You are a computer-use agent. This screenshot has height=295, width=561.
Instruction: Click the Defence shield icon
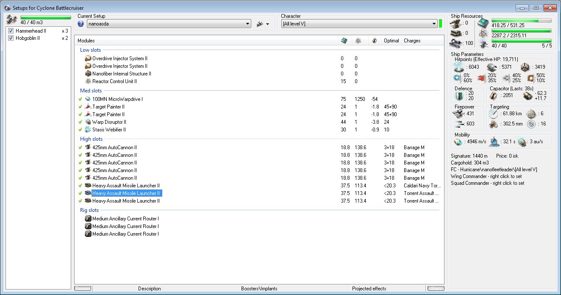click(459, 97)
